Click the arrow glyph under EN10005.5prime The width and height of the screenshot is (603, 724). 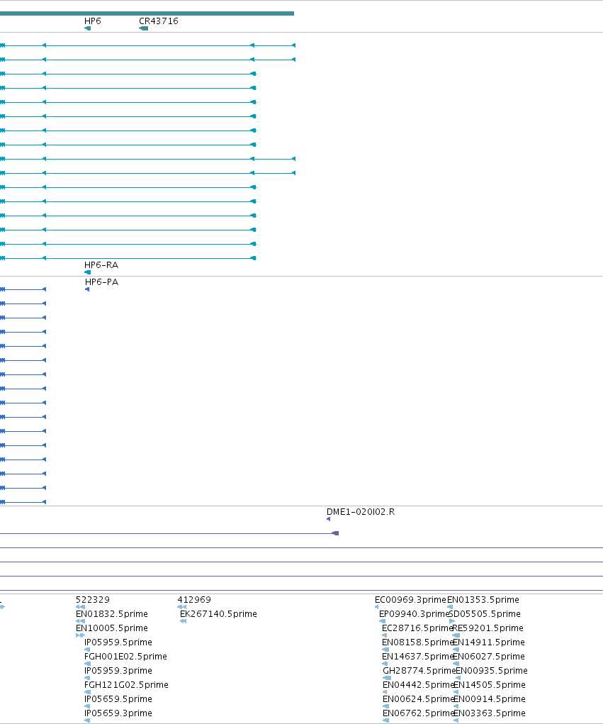tap(80, 635)
